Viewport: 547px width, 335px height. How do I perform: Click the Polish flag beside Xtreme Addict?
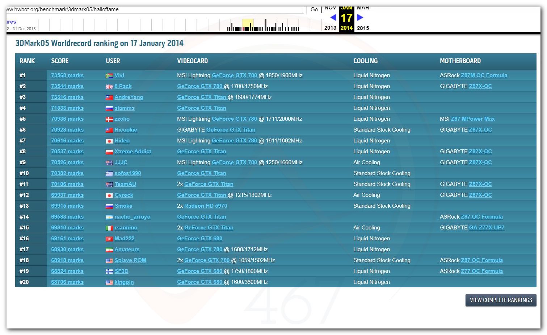pyautogui.click(x=109, y=152)
